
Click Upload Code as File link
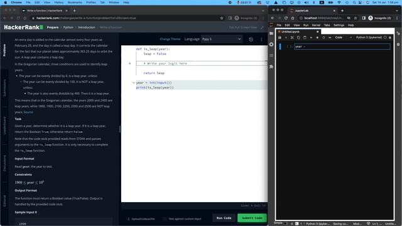pos(141,219)
